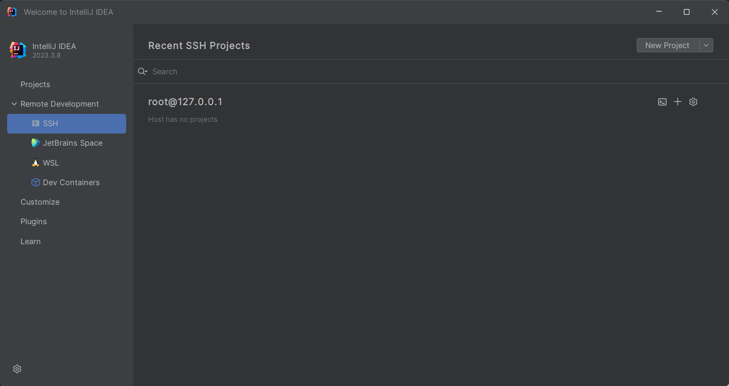Open the New Project dropdown arrow
This screenshot has height=386, width=729.
pos(706,45)
